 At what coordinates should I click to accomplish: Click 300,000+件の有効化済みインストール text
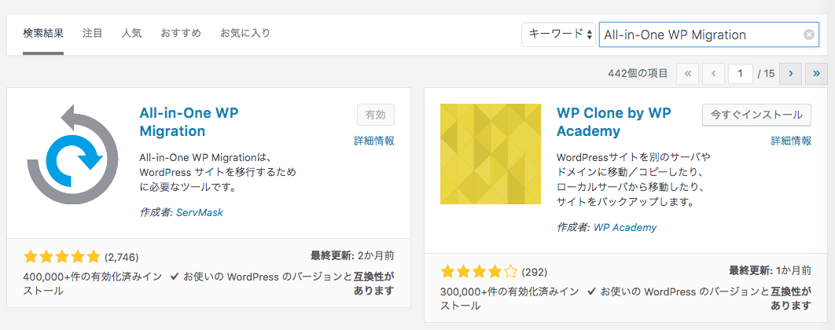pos(509,299)
